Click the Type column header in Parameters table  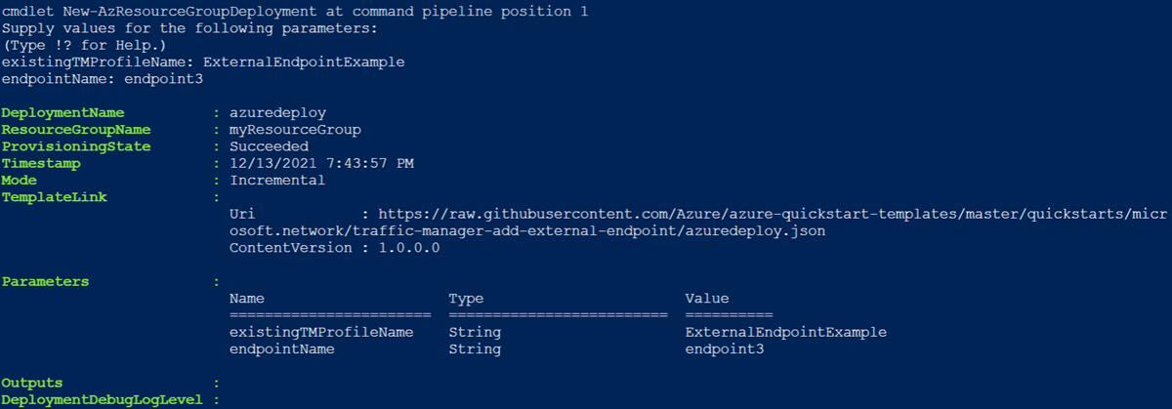point(466,299)
